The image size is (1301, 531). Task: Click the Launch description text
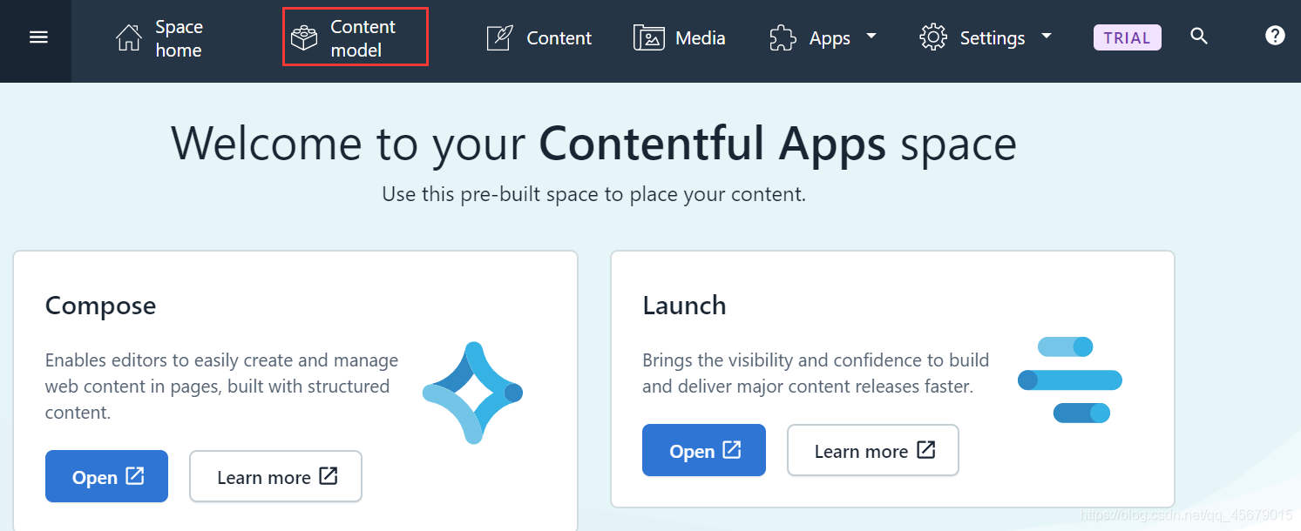tap(816, 373)
